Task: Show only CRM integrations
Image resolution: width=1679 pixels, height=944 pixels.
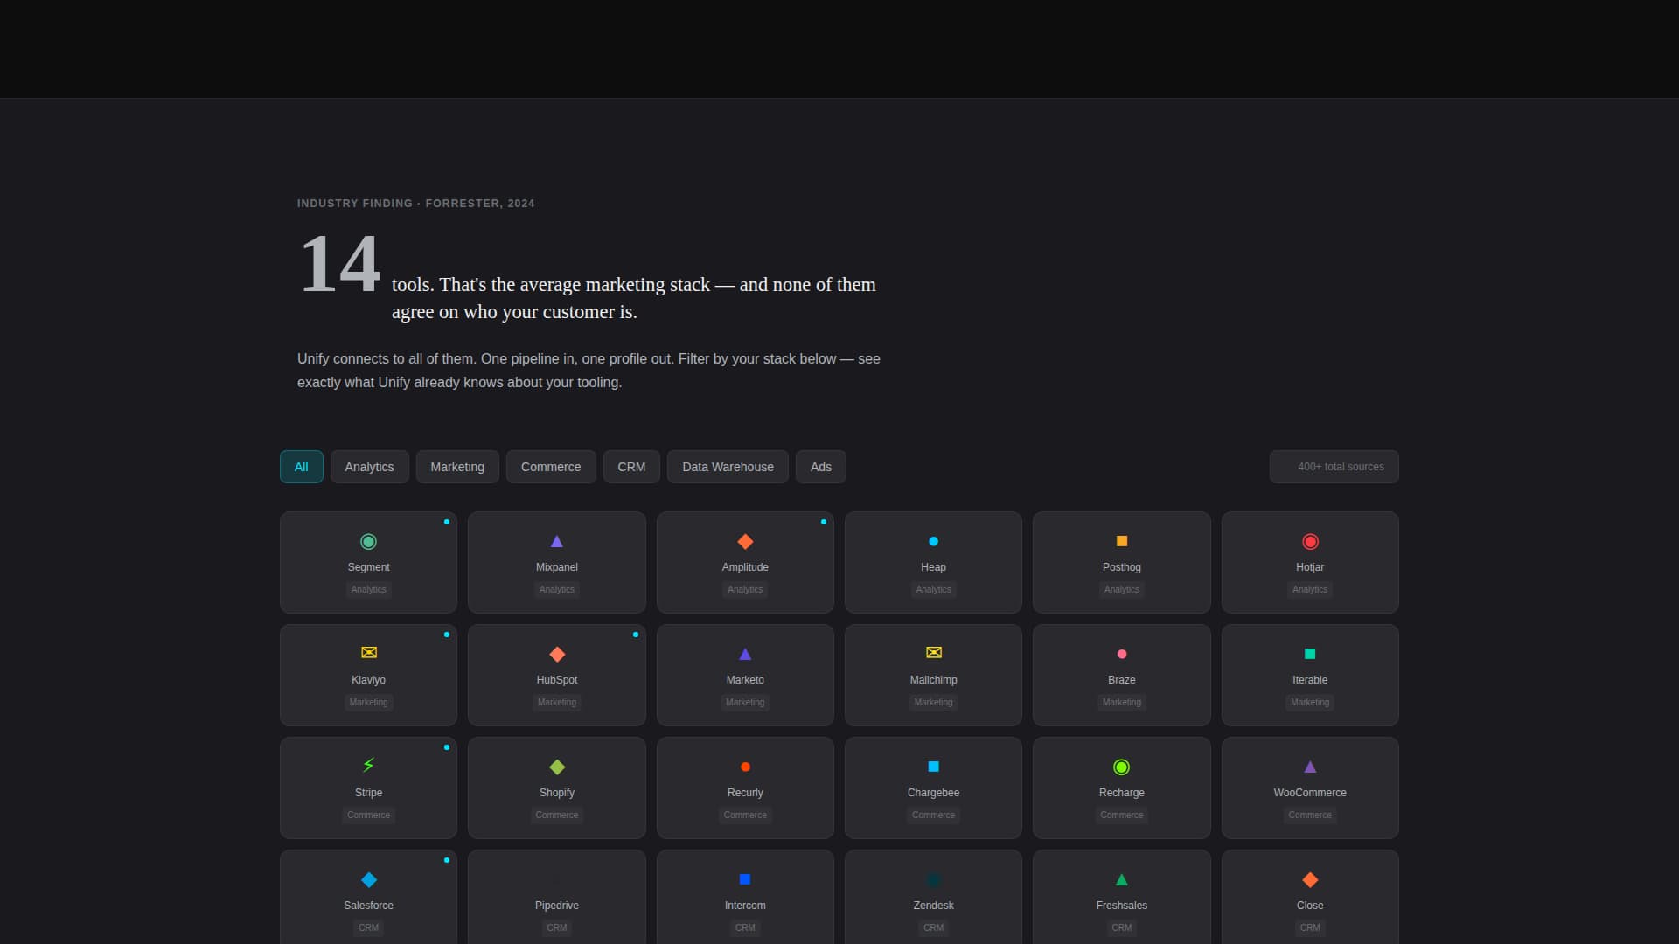Action: [x=631, y=467]
